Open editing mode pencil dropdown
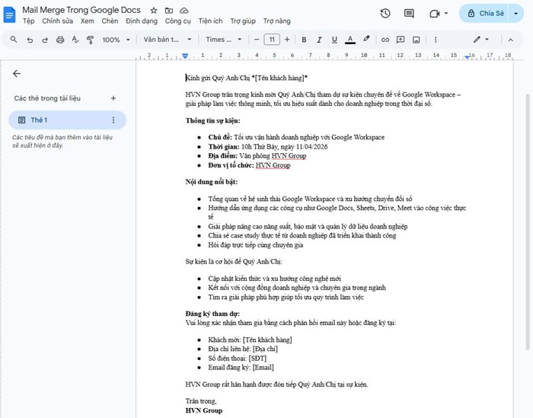Screen dimensions: 533x418 point(481,40)
